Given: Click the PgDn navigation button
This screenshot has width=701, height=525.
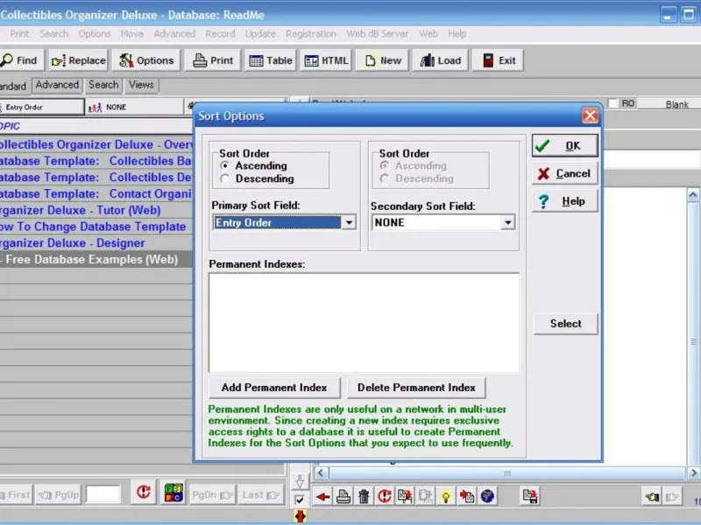Looking at the screenshot, I should 211,494.
